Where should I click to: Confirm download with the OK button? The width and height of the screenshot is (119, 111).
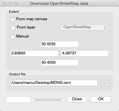(x=101, y=99)
